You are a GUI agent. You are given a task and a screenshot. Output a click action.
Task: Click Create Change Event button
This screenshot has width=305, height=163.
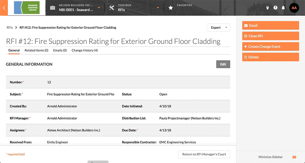[271, 47]
